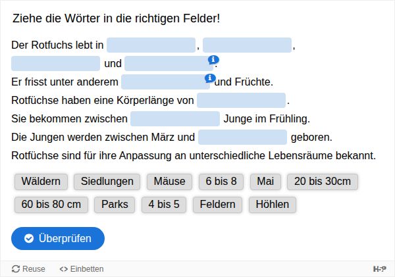
Task: Select the '60 bis 80 cm' tile
Action: 51,205
